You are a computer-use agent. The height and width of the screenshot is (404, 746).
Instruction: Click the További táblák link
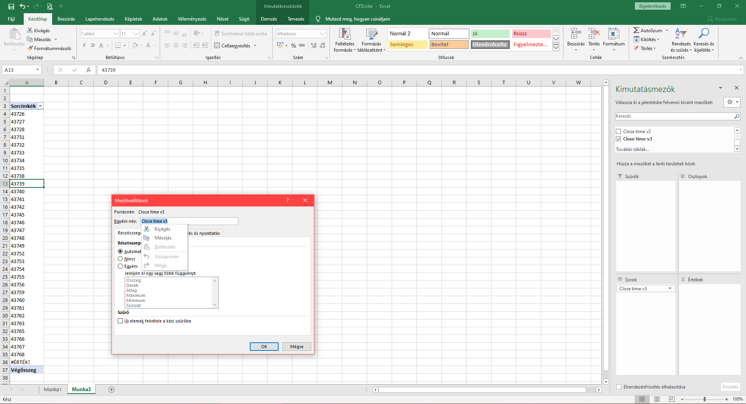(x=633, y=149)
